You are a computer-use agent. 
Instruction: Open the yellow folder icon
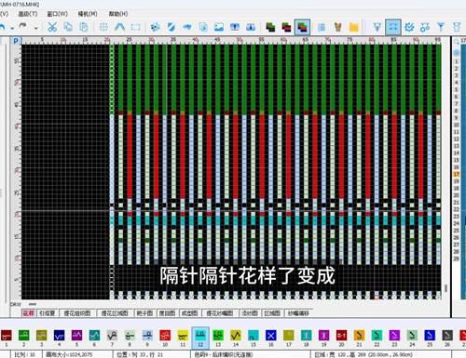click(354, 27)
